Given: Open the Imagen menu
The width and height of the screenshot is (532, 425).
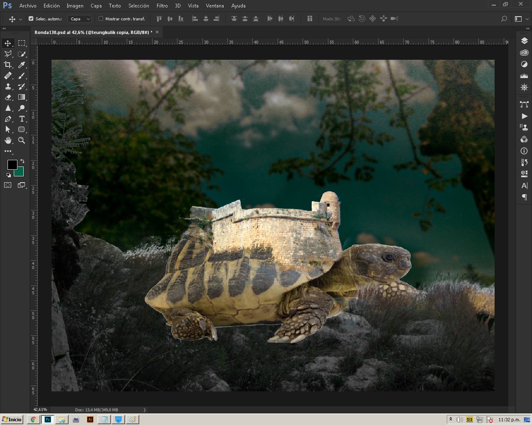Looking at the screenshot, I should pyautogui.click(x=75, y=6).
